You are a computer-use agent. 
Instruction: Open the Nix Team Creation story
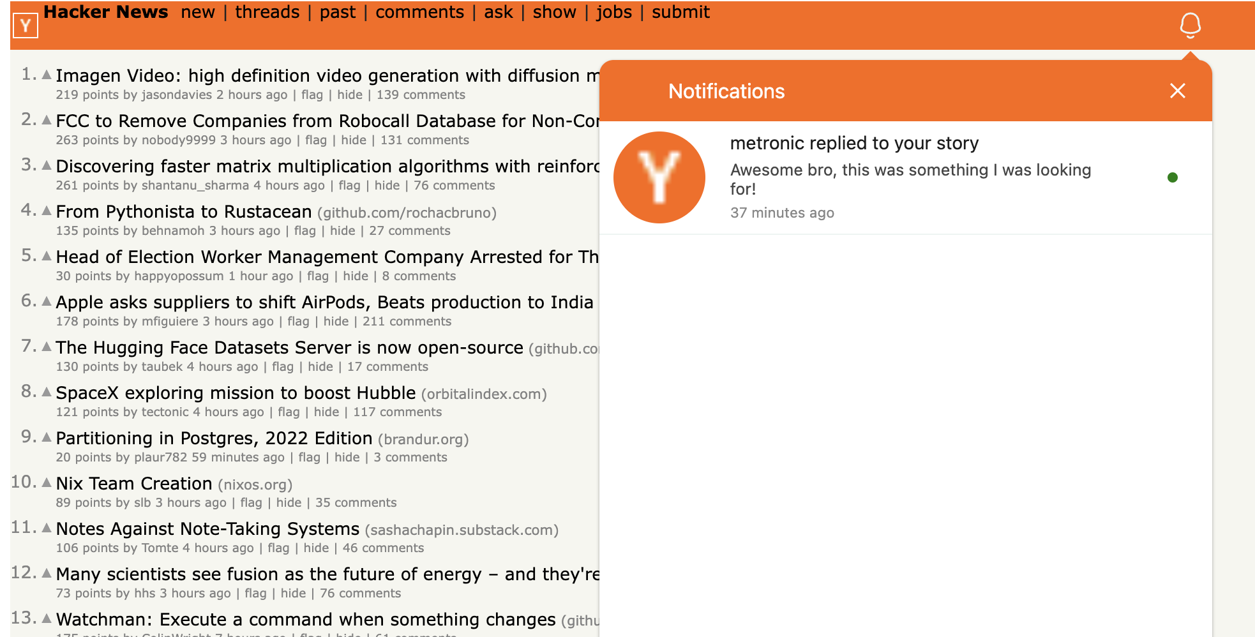coord(134,483)
